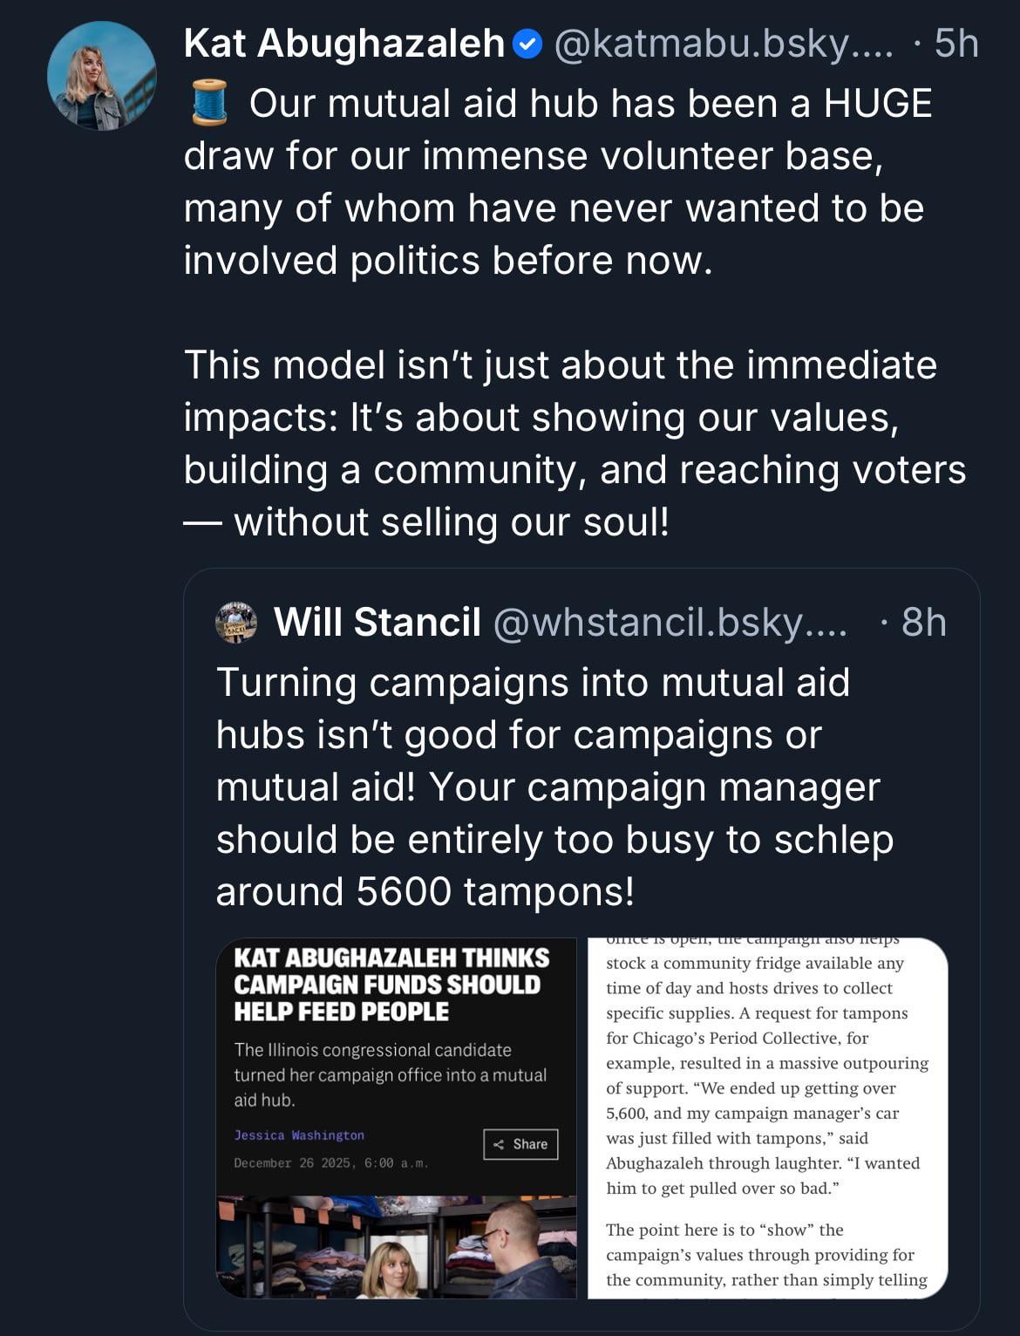Screen dimensions: 1020x1336
Task: Click the paragraph starting "This model isn't"
Action: tap(575, 443)
